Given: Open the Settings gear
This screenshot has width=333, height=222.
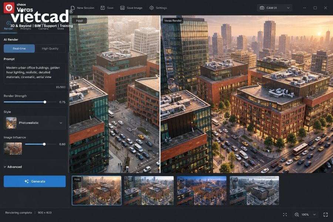Looking at the screenshot, I should coord(151,8).
